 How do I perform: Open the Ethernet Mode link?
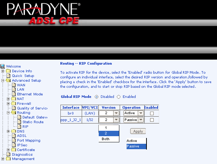coord(30,94)
